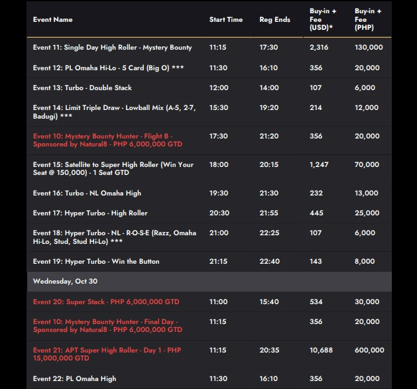Click Event 18 Hyper Turbo R-O-S-E entry
Viewport: 417px width, 389px height.
tap(115, 237)
